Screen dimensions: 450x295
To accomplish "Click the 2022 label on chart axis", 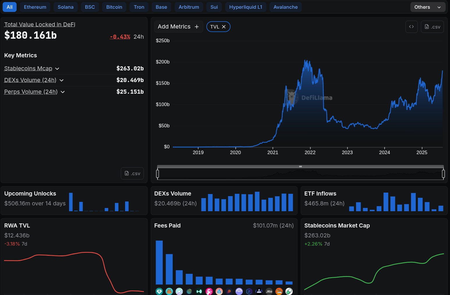I will (x=310, y=152).
